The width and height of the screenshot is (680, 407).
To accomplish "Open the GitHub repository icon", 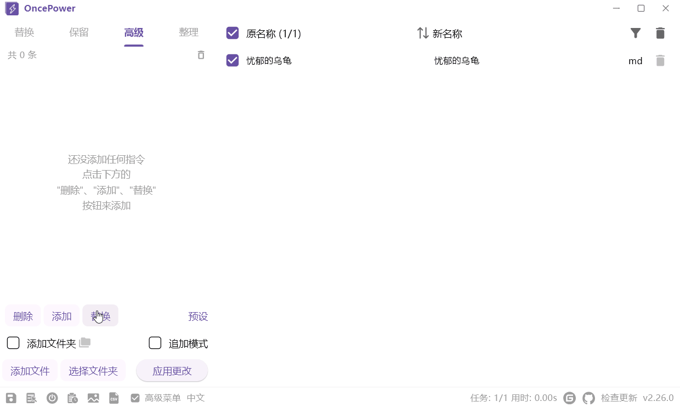I will click(x=588, y=398).
